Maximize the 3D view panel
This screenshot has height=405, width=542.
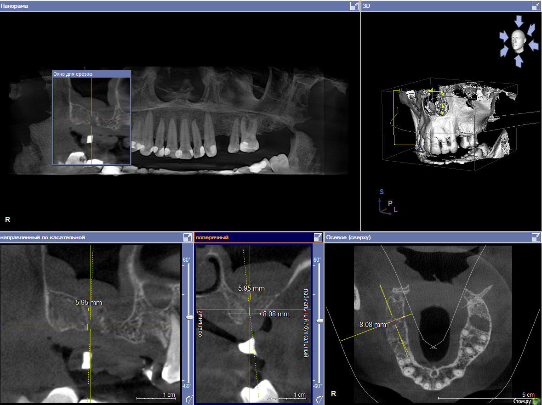[536, 6]
